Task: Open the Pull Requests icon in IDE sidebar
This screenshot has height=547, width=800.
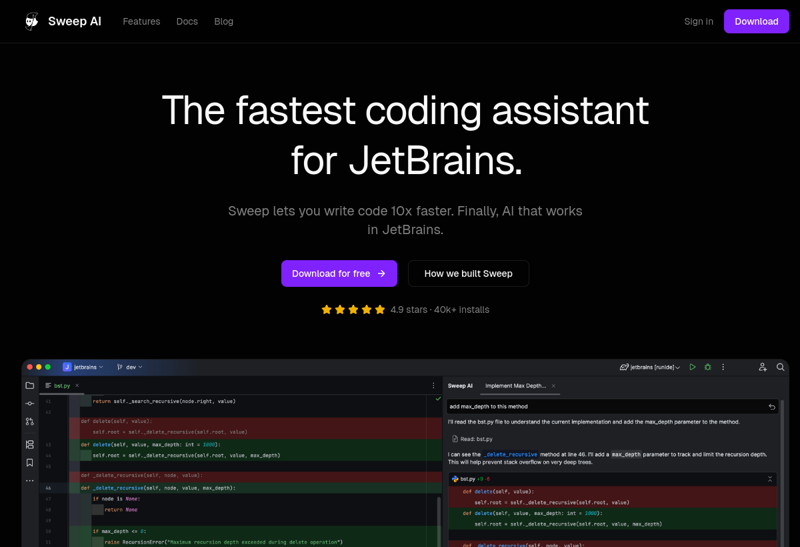Action: [29, 422]
